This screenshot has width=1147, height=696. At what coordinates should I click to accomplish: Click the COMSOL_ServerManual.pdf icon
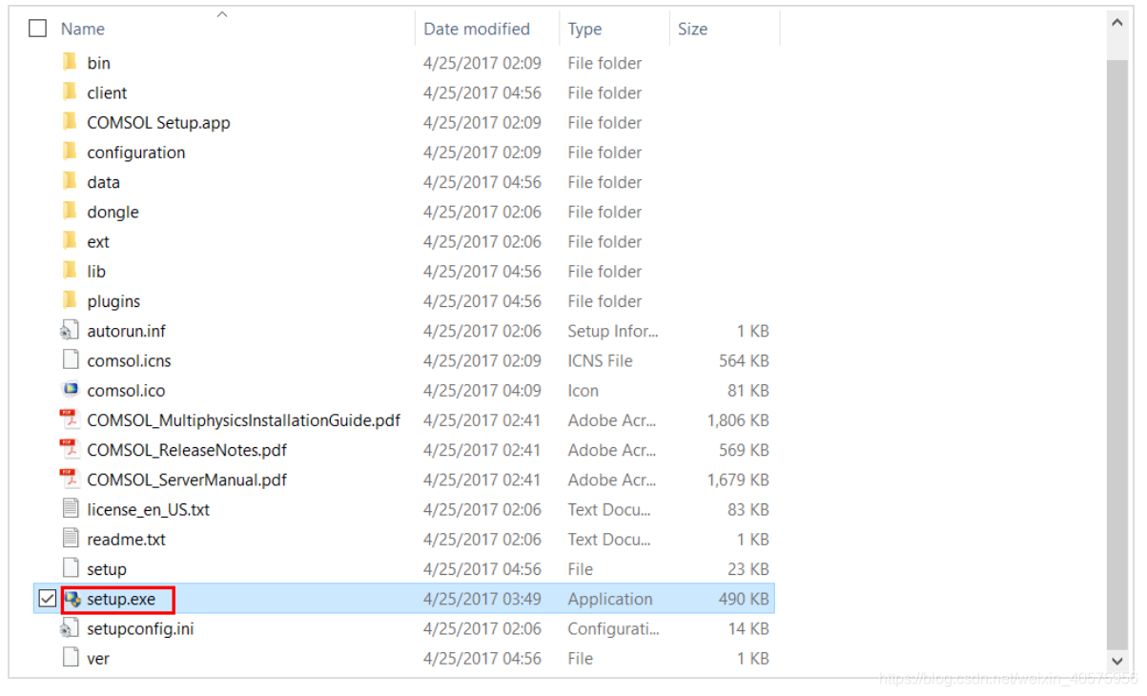coord(70,480)
